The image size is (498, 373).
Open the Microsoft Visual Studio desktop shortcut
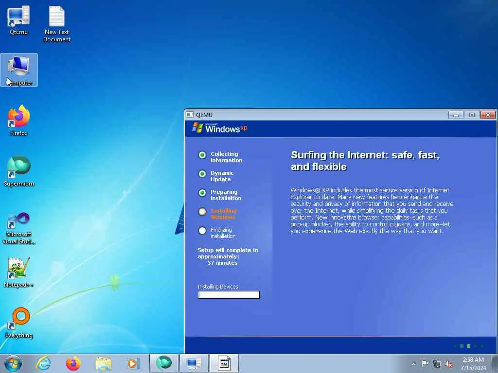click(19, 228)
